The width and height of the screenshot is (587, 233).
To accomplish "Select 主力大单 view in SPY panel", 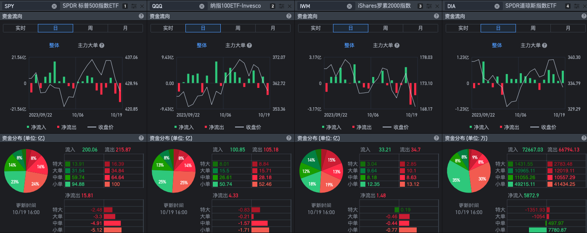I will (88, 45).
